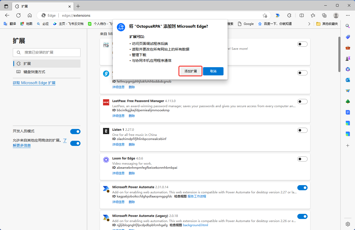Viewport: 355px width, 230px height.
Task: Open the Favorites star list
Action: click(313, 15)
